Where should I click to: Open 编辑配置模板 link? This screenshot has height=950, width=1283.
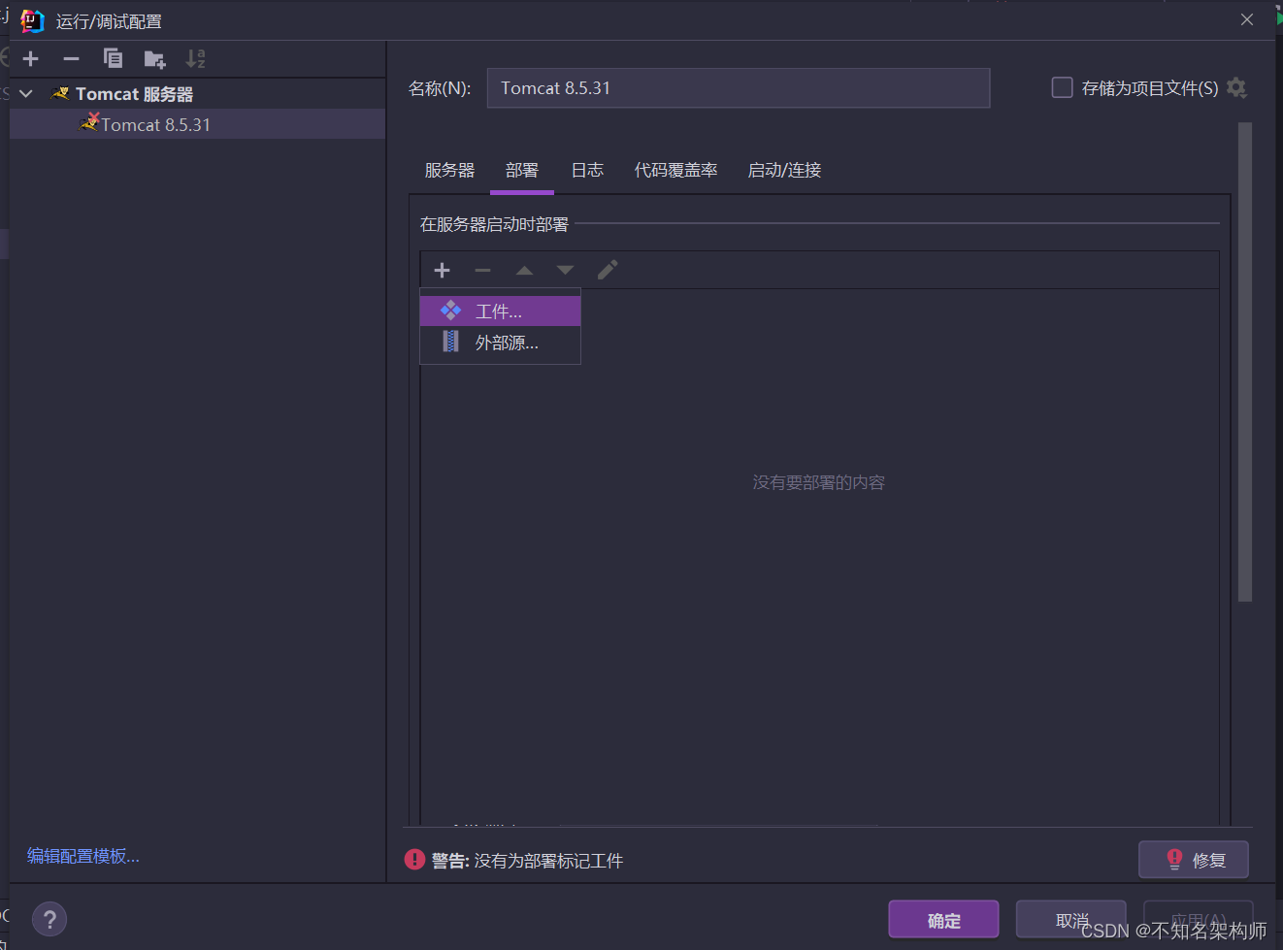82,856
